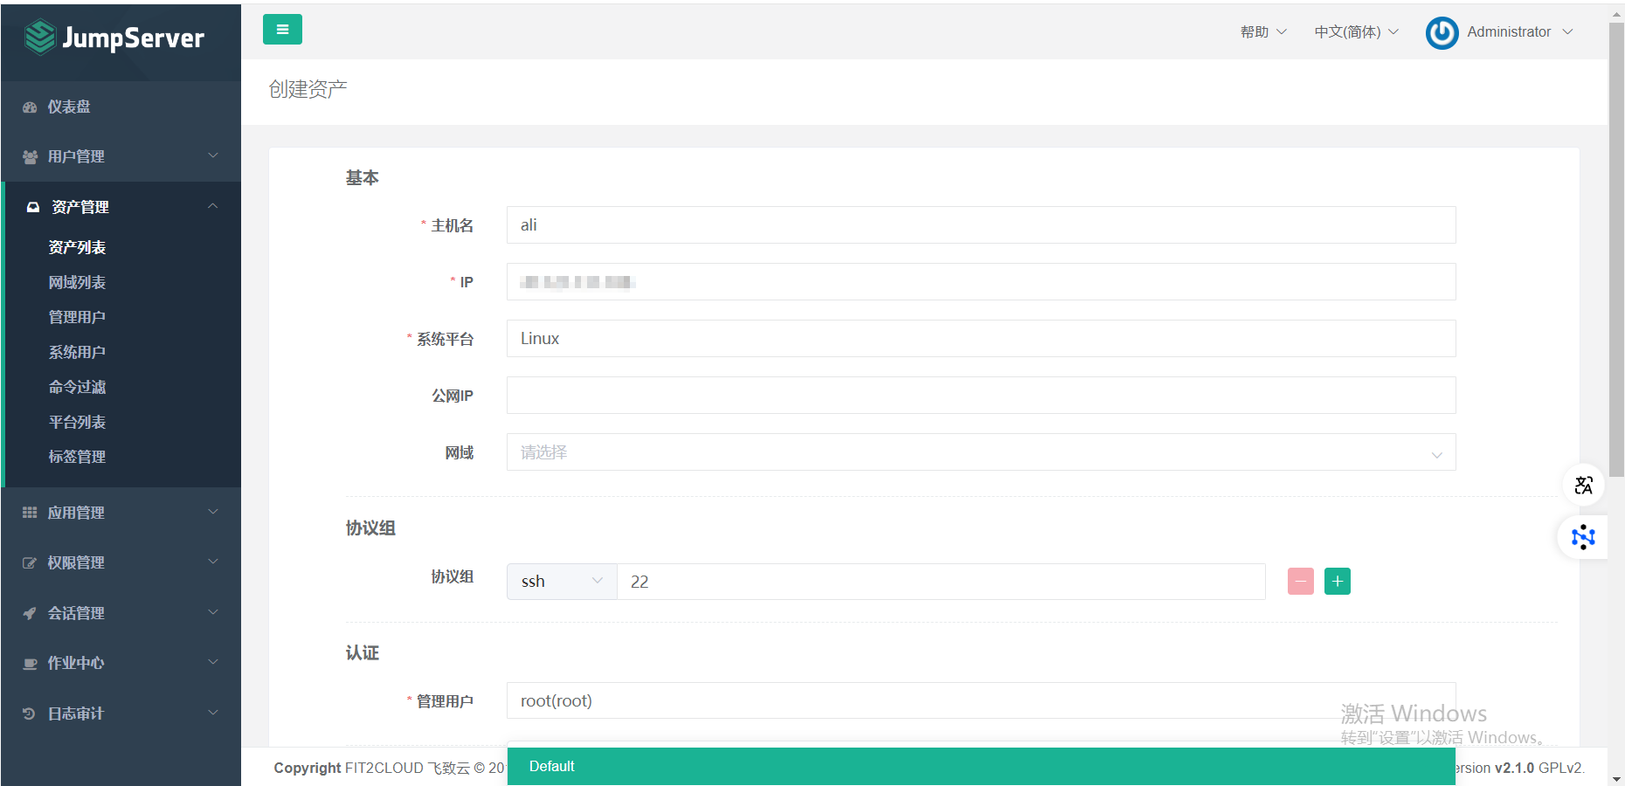Collapse 资产管理 menu
Viewport: 1625px width, 786px height.
pyautogui.click(x=121, y=207)
